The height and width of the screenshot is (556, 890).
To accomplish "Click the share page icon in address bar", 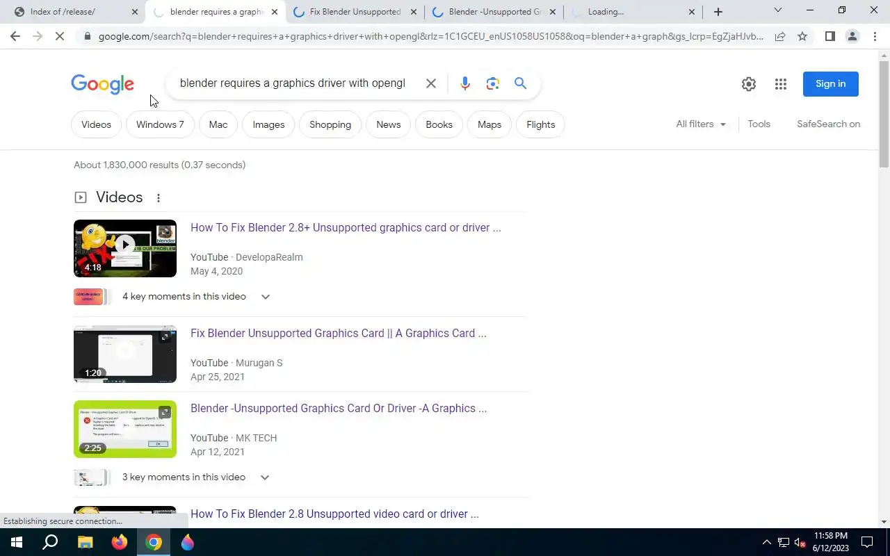I will tap(780, 36).
